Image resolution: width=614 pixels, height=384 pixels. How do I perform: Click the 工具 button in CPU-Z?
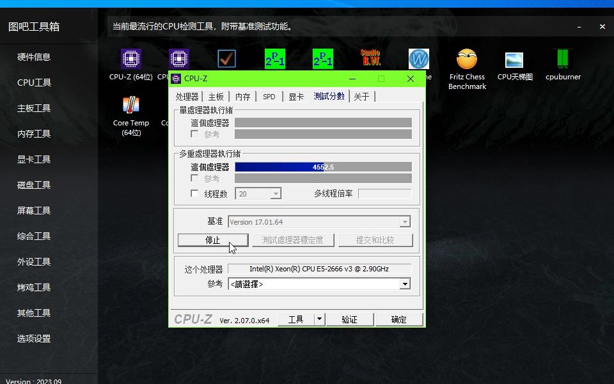[296, 319]
